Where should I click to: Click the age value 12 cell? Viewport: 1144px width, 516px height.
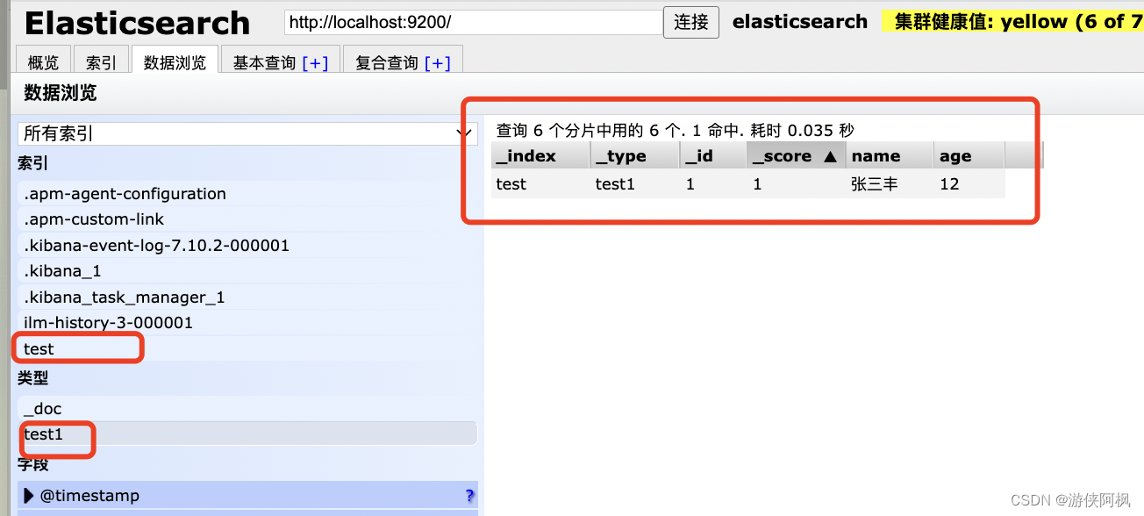click(x=969, y=184)
